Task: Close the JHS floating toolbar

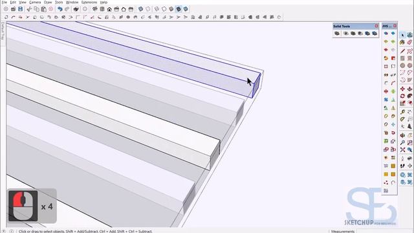Action: pyautogui.click(x=395, y=26)
